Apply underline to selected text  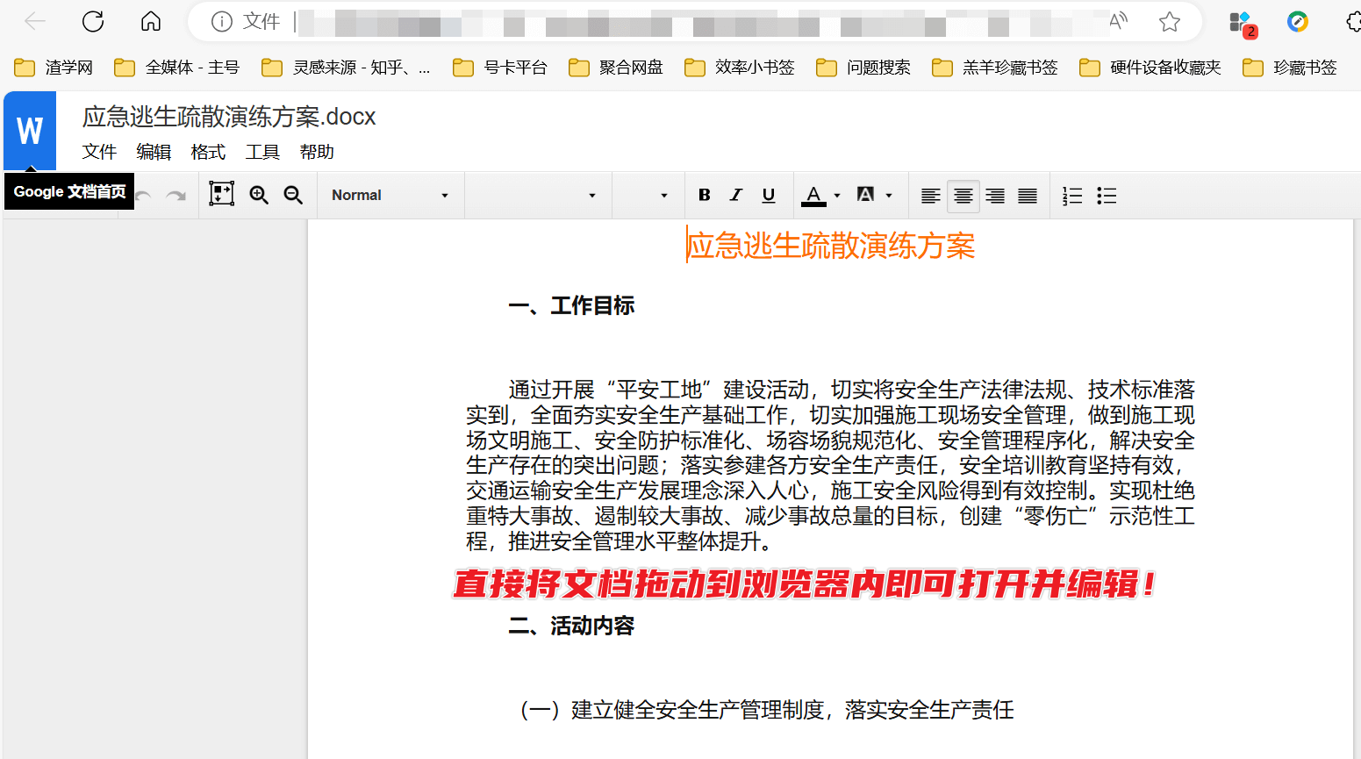pos(769,195)
